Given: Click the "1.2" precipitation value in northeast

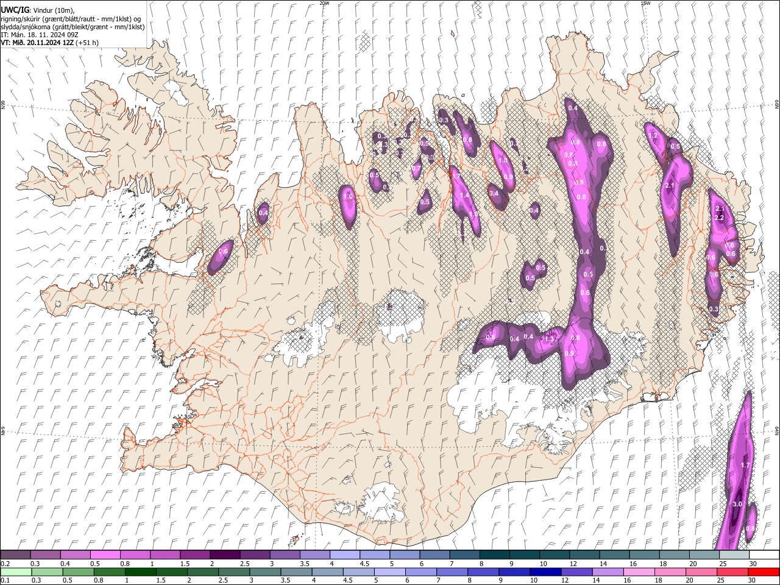Looking at the screenshot, I should pyautogui.click(x=653, y=135).
